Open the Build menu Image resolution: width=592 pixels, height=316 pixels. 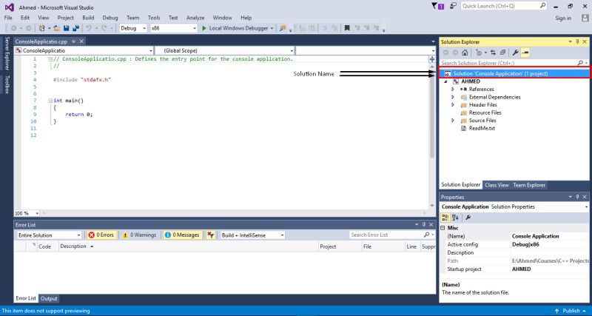[x=88, y=18]
